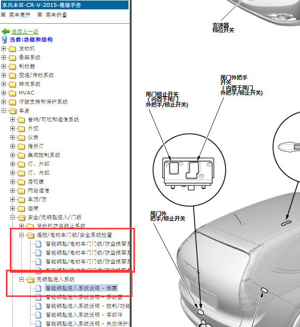This screenshot has width=300, height=327.
Task: Click the 东风本田-CR-V-2015-维修手册 title bar
Action: [65, 5]
